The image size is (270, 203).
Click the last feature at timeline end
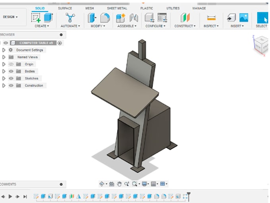point(185,196)
